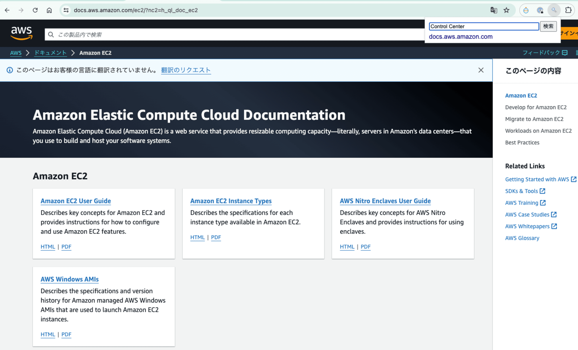The width and height of the screenshot is (578, 350).
Task: Click the info icon in translation banner
Action: pyautogui.click(x=10, y=70)
